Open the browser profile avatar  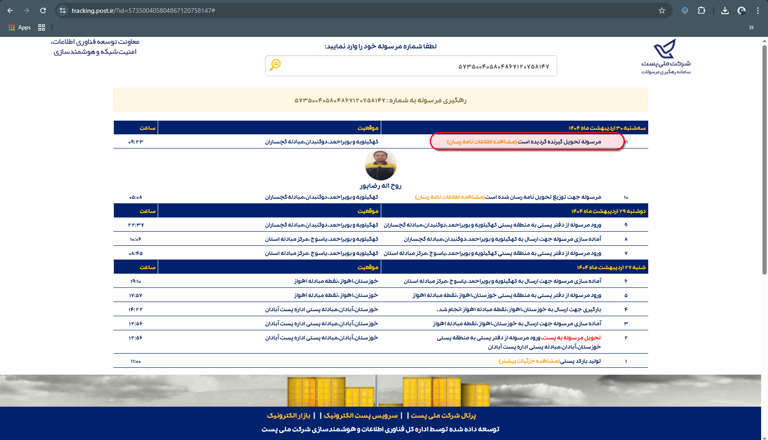pyautogui.click(x=741, y=11)
